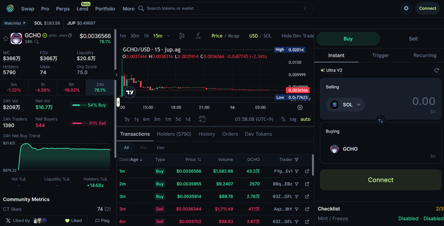Focus the Search tokens or wallet field
The height and width of the screenshot is (226, 444).
coord(223,9)
